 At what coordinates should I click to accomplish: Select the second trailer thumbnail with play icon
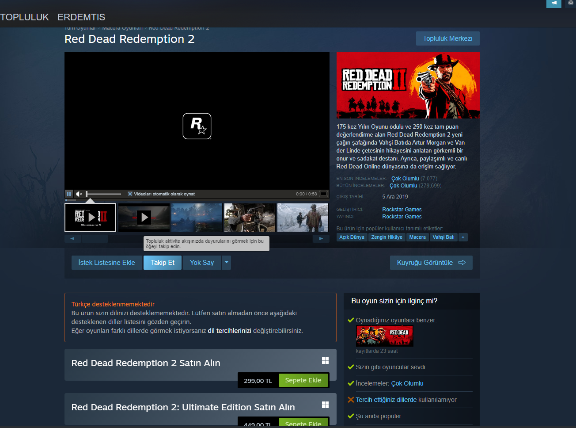coord(144,218)
